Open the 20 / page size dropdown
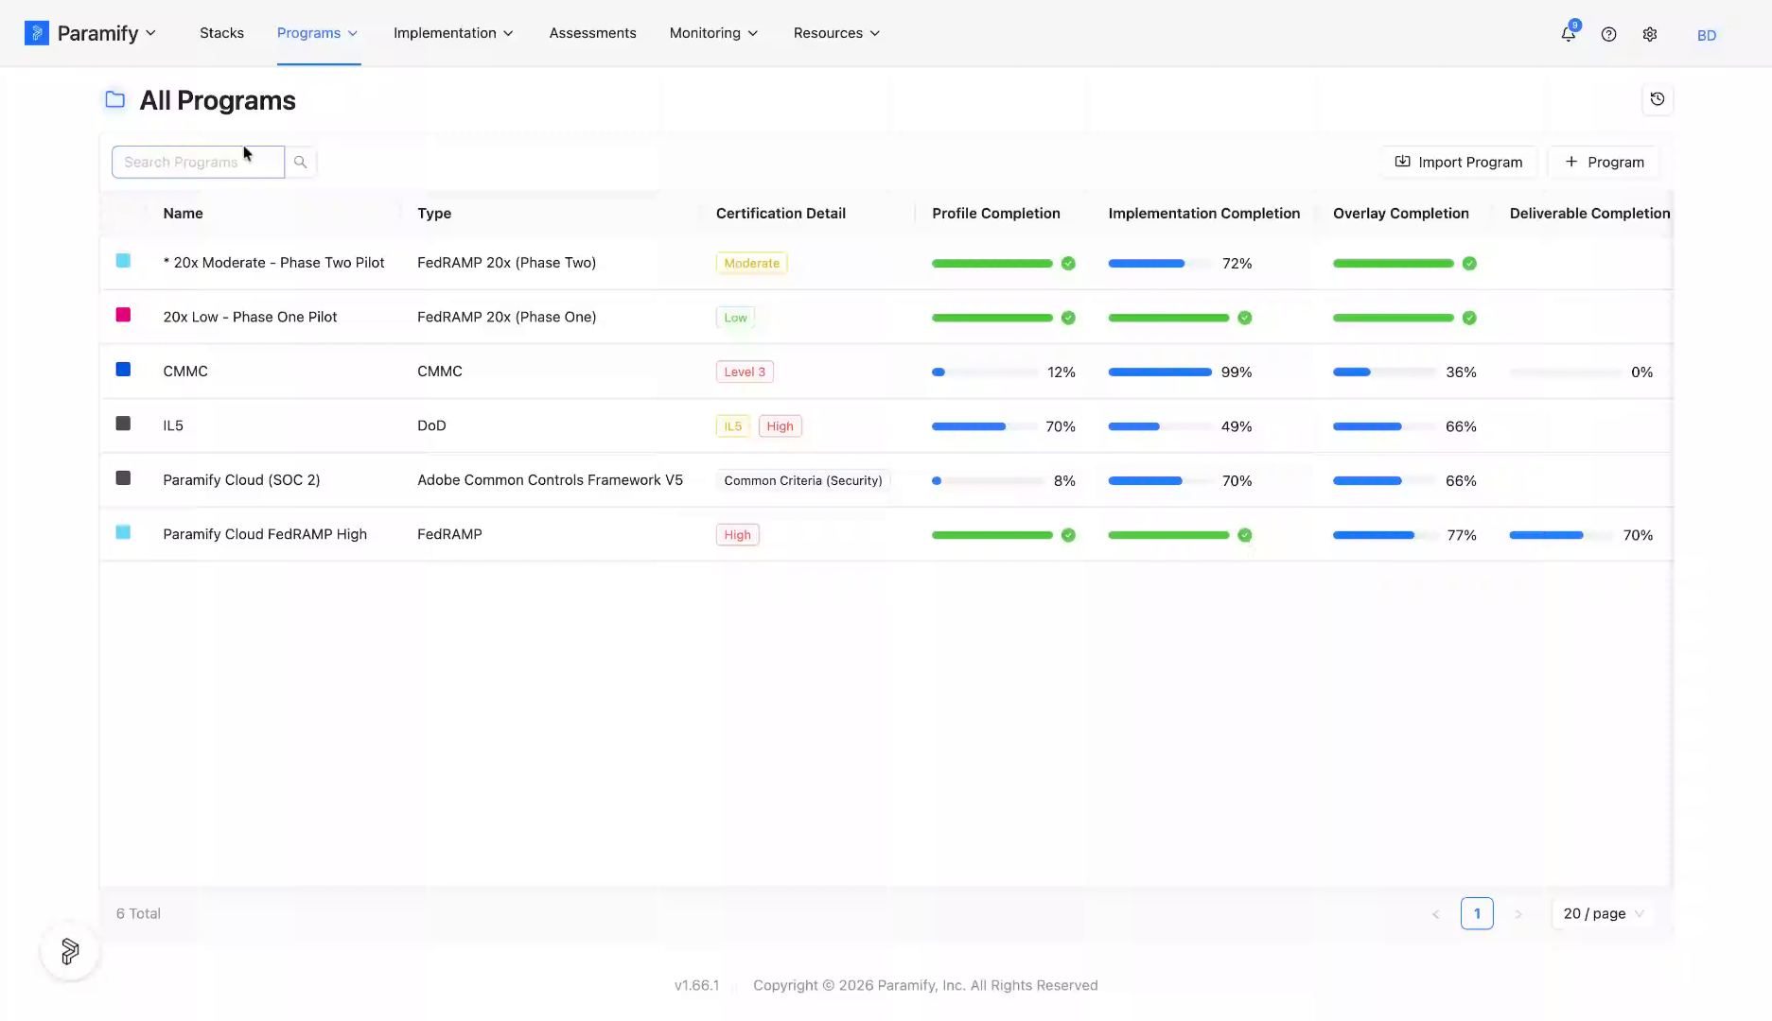This screenshot has height=1021, width=1772. coord(1603,913)
